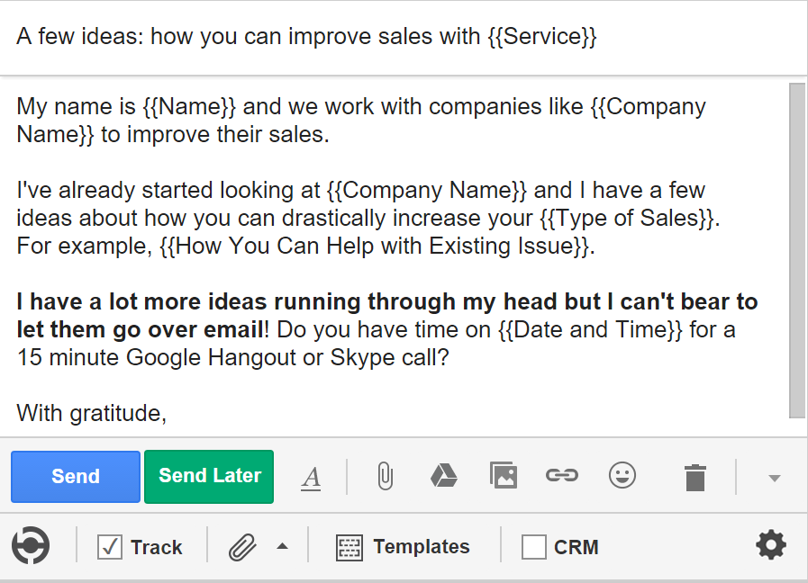Screen dimensions: 808x583
Task: Click the message body scrollbar
Action: 796,250
